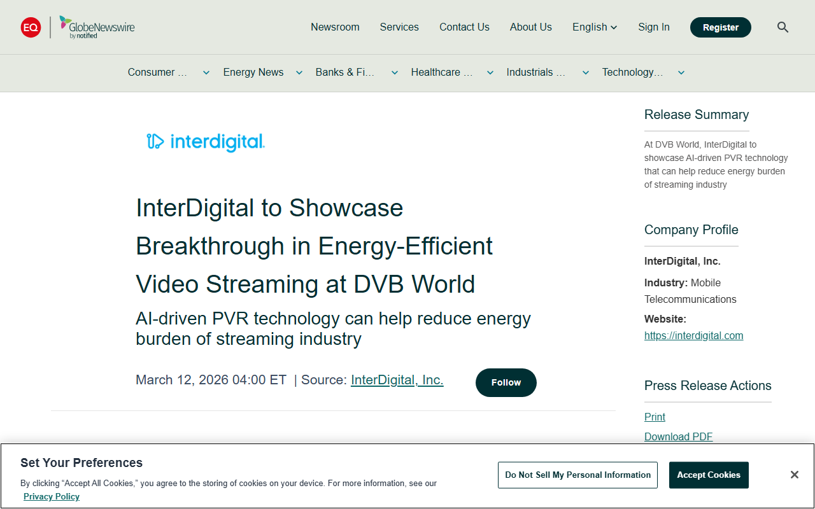This screenshot has width=815, height=509.
Task: Open the Privacy Policy link
Action: [x=52, y=497]
